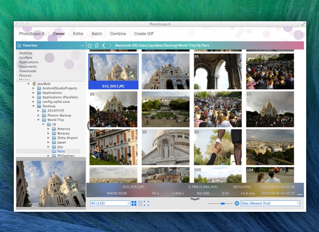Select the config.sqlite.save folder
Screen dimensions: 319x232
pyautogui.click(x=56, y=102)
